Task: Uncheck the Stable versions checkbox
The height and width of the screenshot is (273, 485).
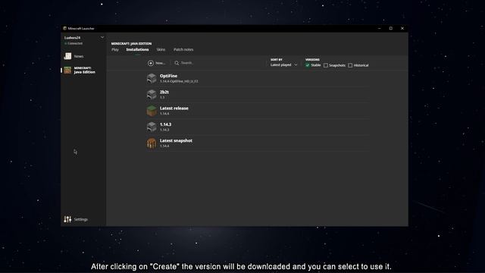Action: [x=308, y=65]
